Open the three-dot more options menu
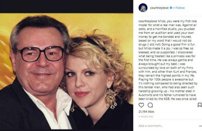202x131 pixels. coord(200,126)
